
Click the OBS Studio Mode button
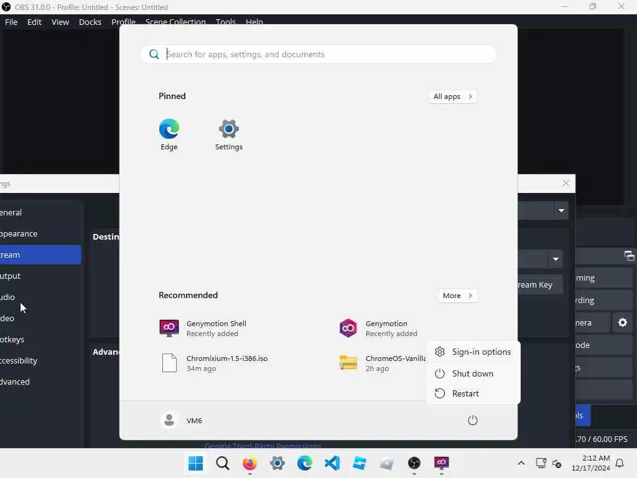(604, 345)
